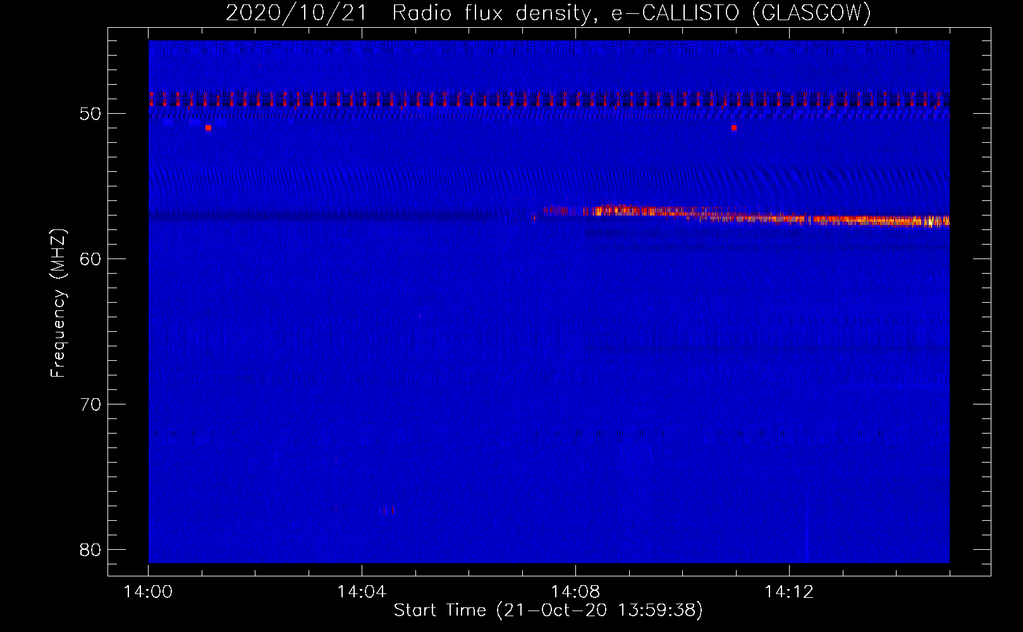Click the Start Time axis label
The height and width of the screenshot is (632, 1023).
[x=548, y=611]
